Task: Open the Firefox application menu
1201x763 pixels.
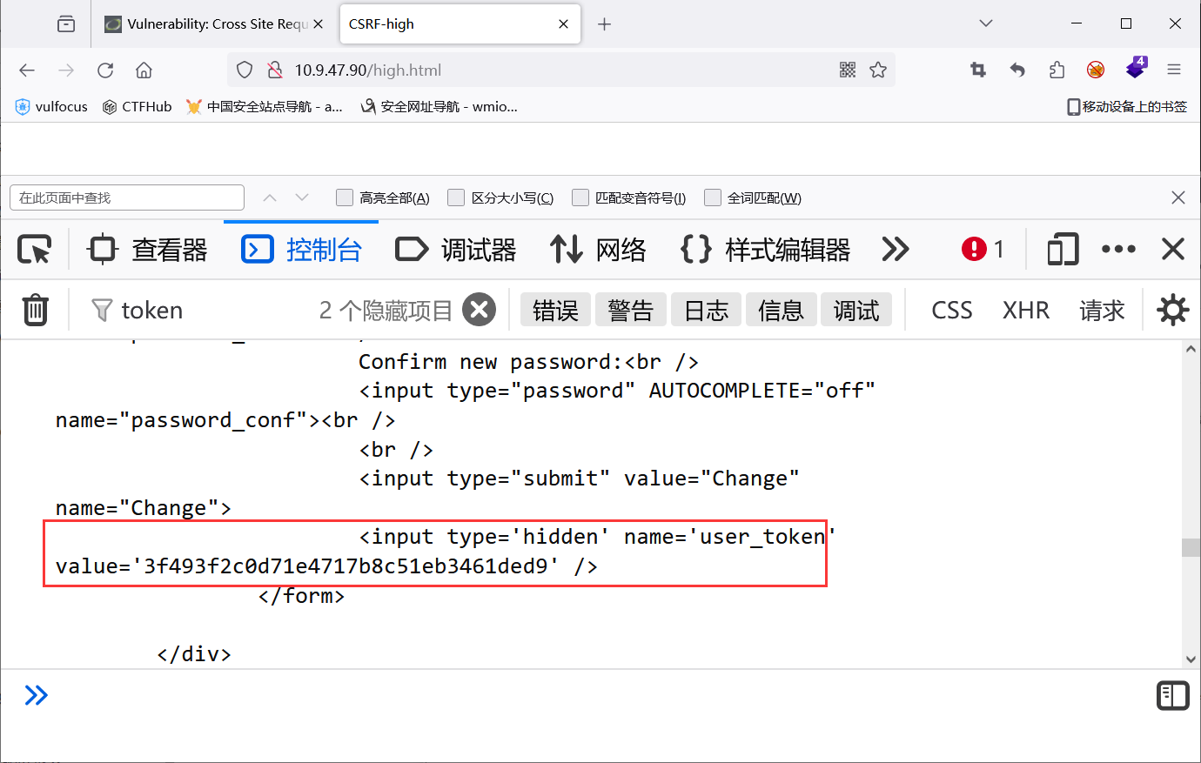Action: pyautogui.click(x=1173, y=70)
